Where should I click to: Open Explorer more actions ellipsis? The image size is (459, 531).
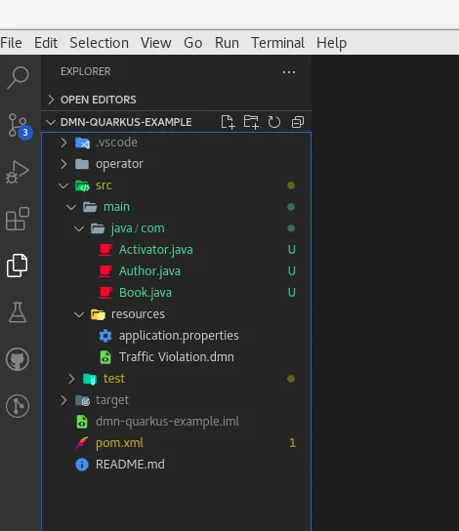289,72
